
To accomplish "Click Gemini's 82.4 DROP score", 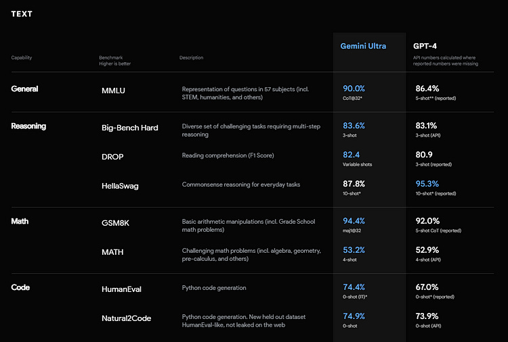I will [351, 155].
